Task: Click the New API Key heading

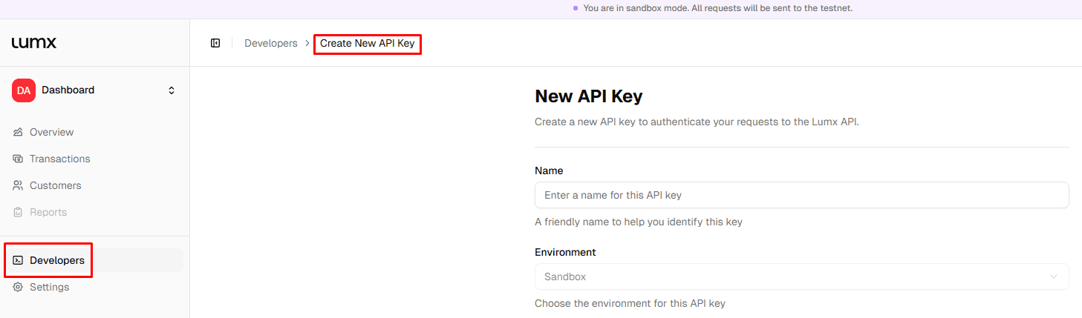Action: [588, 96]
